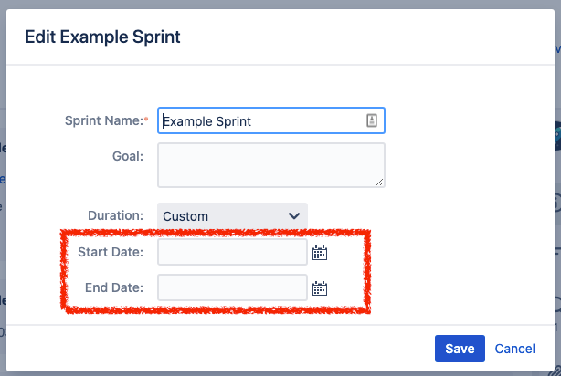561x376 pixels.
Task: Click the End Date input box
Action: (232, 287)
